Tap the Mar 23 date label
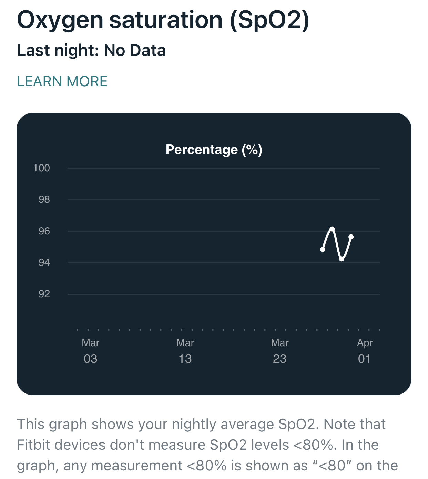Viewport: 428px width, 479px height. pyautogui.click(x=279, y=351)
